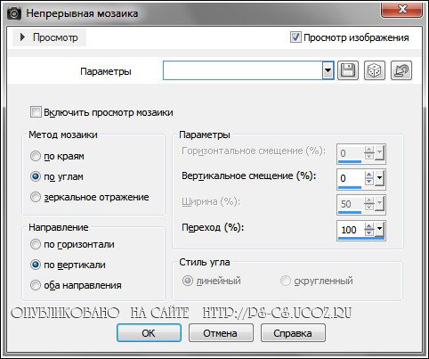Open Вертикальное смещение slider dropdown arrow
The image size is (429, 359).
click(x=380, y=178)
